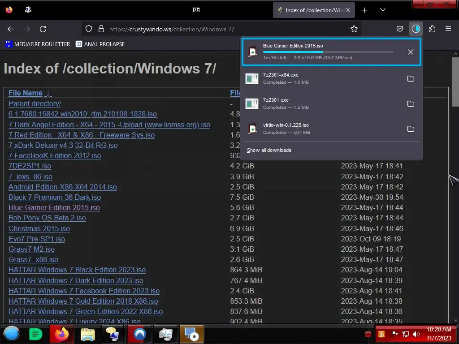Open the File Explorer taskbar icon
Viewport: 459px width, 344px height.
87,334
